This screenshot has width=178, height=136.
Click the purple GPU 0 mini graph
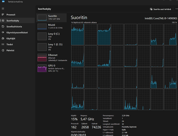pyautogui.click(x=42, y=68)
